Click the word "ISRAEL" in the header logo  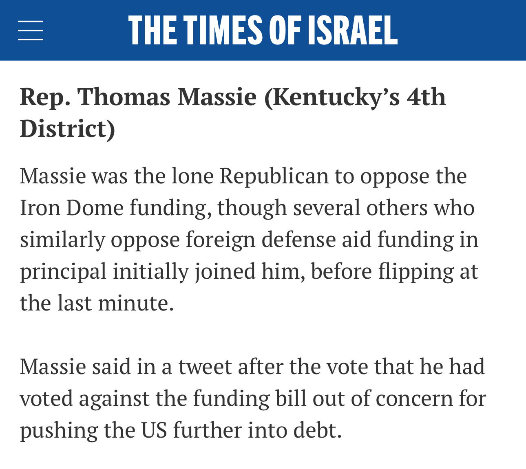[x=352, y=30]
